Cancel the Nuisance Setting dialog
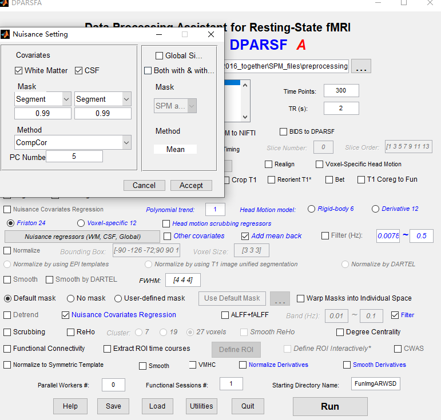Image resolution: width=441 pixels, height=420 pixels. tap(144, 185)
